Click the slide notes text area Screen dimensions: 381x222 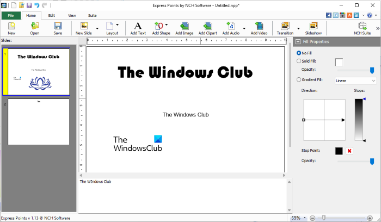click(x=183, y=196)
